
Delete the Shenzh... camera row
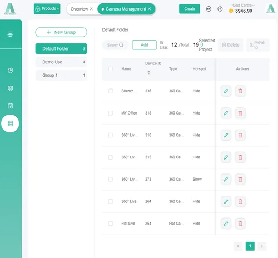(x=240, y=91)
